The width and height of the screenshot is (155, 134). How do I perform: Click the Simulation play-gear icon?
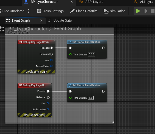(106, 11)
